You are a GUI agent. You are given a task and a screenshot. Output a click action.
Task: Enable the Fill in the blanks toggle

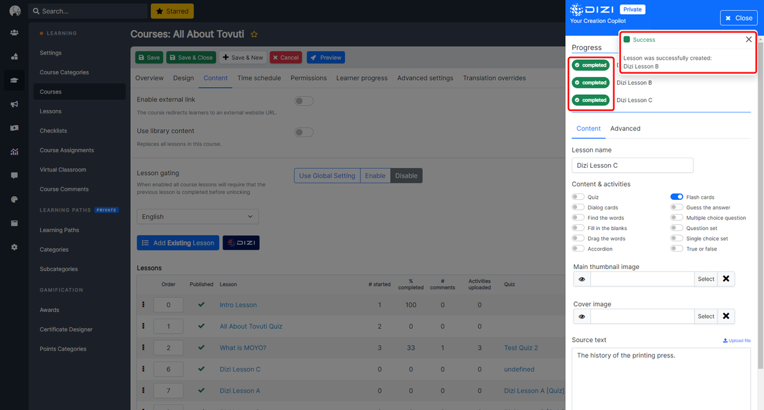578,227
